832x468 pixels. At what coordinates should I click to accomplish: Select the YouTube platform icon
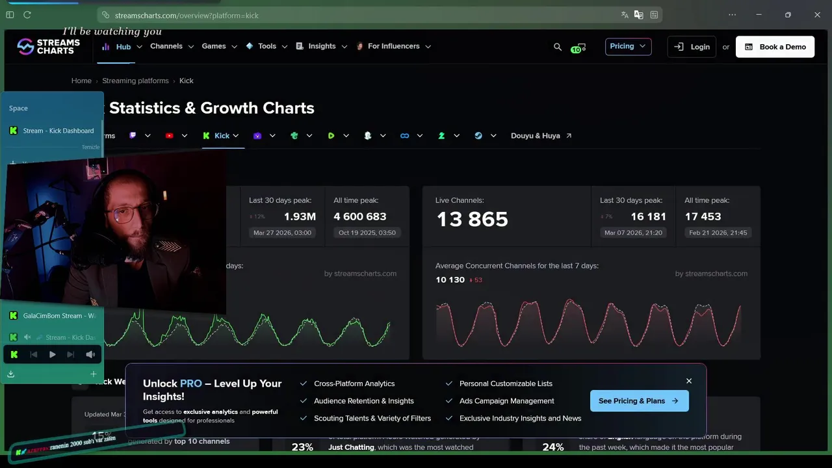(170, 136)
